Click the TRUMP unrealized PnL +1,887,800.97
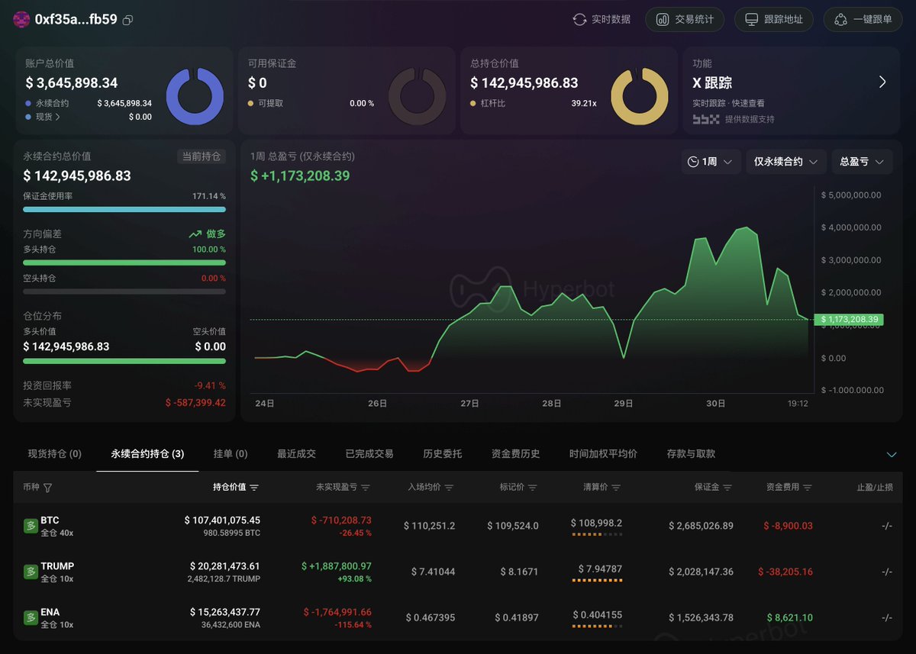Screen dimensions: 916x654 tap(336, 566)
